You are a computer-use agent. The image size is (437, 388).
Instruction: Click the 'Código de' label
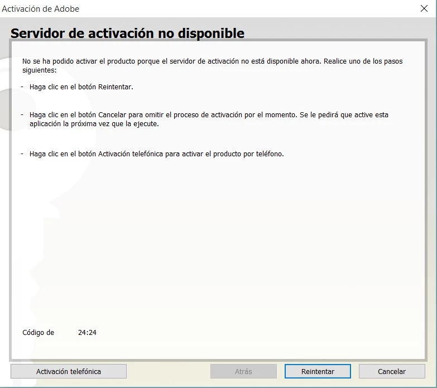click(x=38, y=333)
